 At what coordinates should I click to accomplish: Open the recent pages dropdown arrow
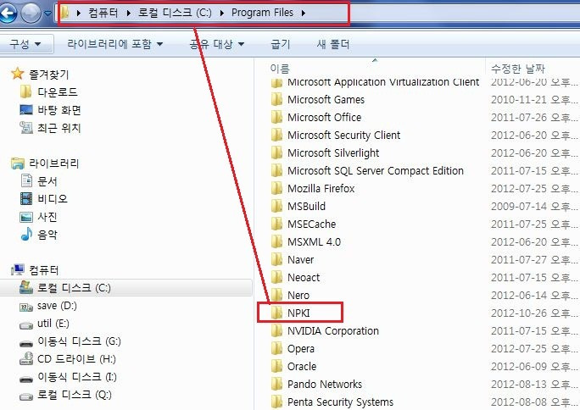point(47,14)
